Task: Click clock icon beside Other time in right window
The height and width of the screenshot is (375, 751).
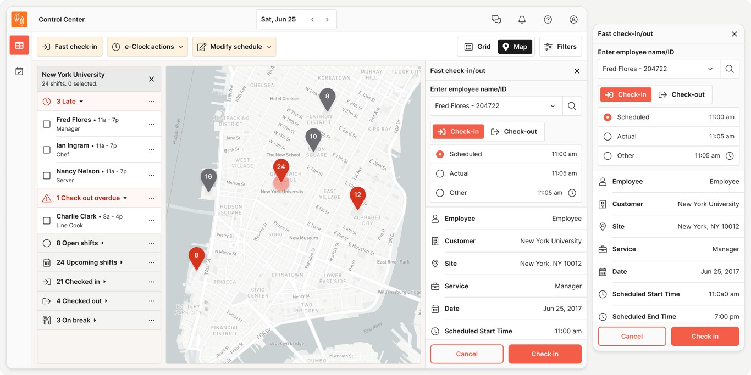Action: pyautogui.click(x=730, y=156)
